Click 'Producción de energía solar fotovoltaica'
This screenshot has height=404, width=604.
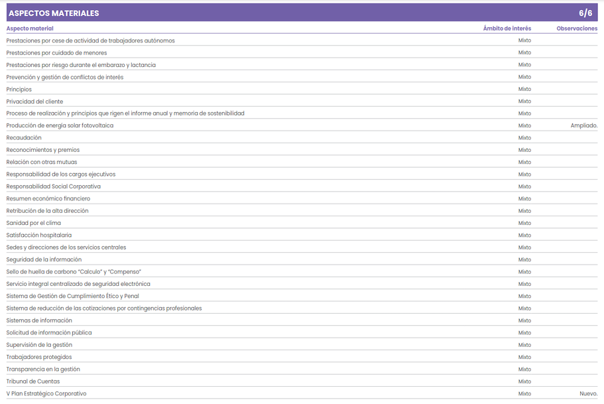(60, 125)
